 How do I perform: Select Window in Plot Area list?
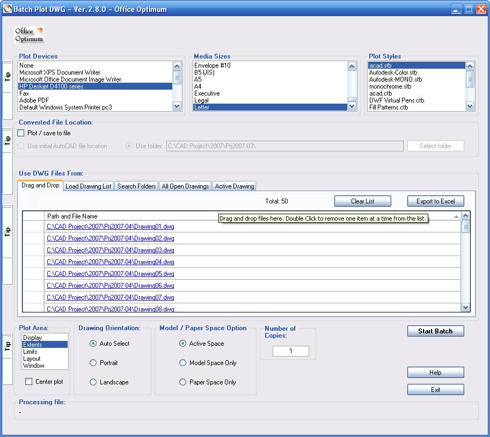point(45,366)
